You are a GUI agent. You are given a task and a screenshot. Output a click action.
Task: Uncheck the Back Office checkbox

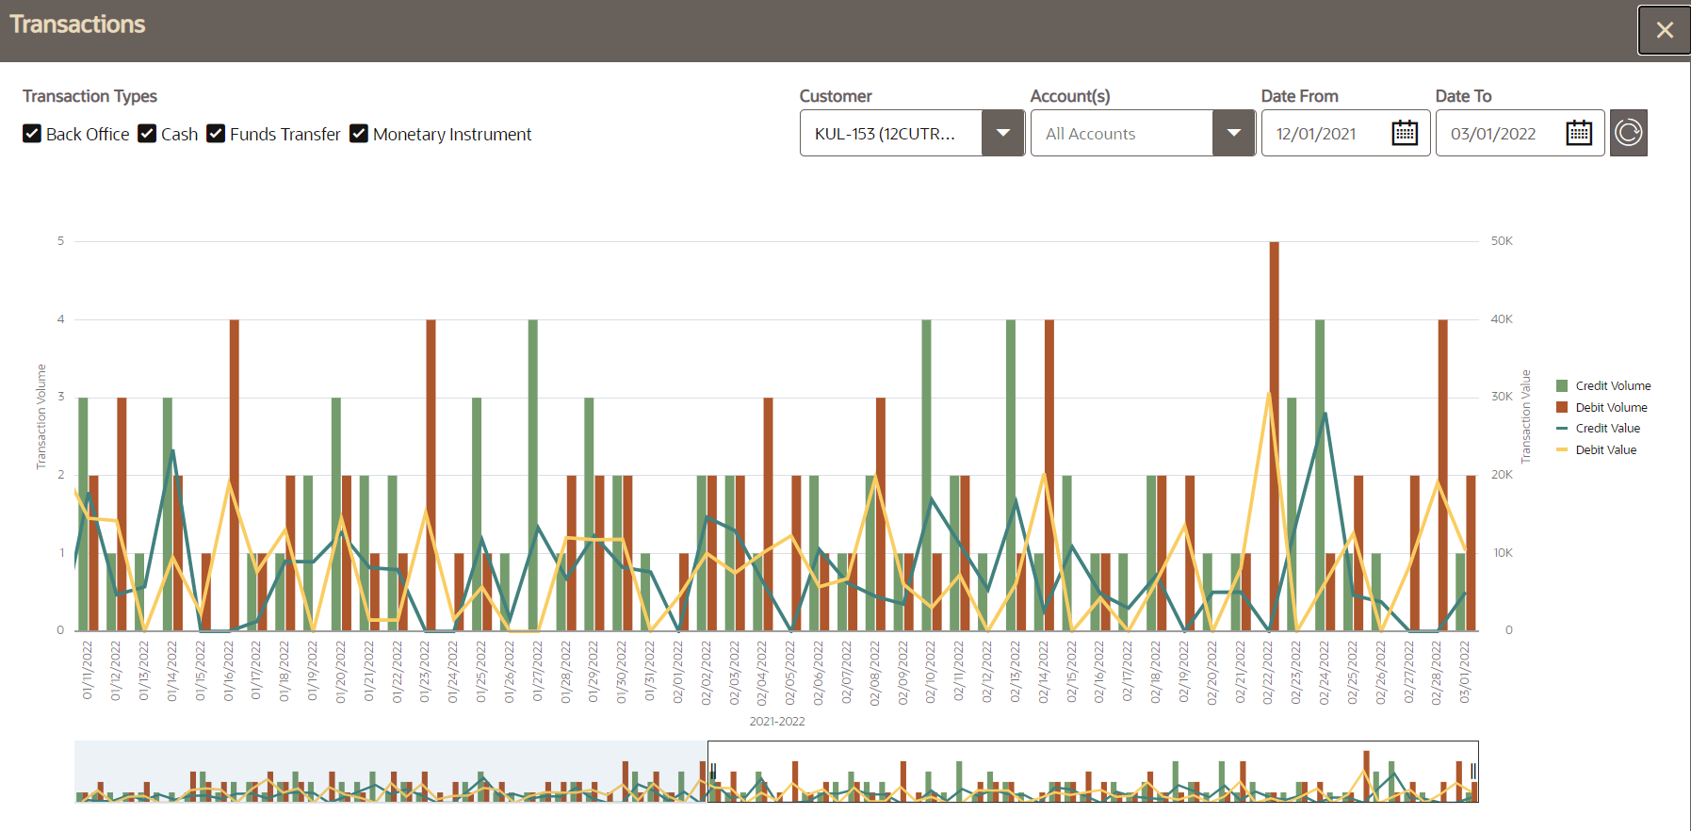click(x=32, y=134)
